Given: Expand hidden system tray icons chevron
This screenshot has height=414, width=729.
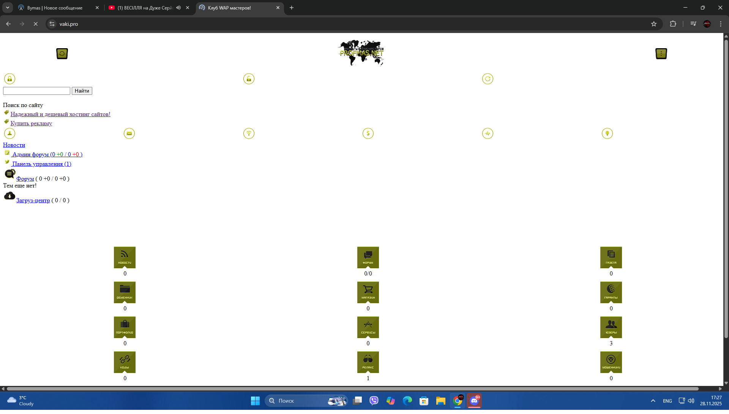Looking at the screenshot, I should pyautogui.click(x=653, y=401).
